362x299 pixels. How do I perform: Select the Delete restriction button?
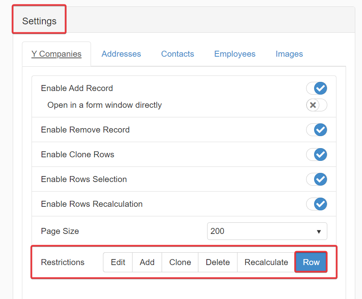click(218, 262)
